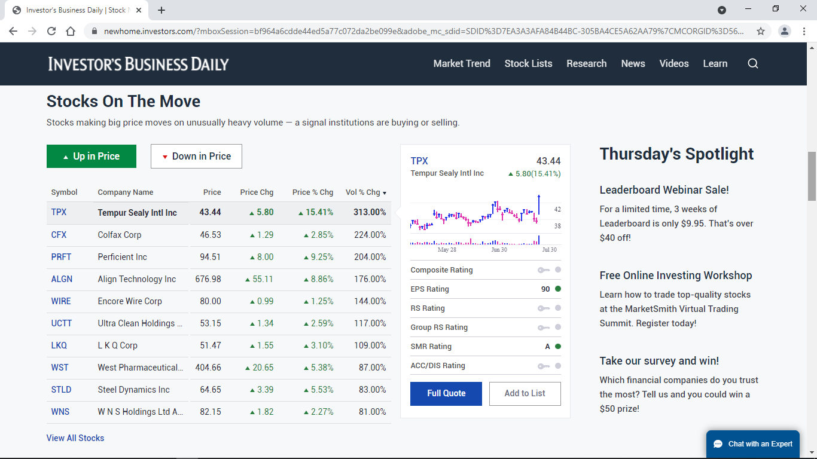Reload the page with the refresh icon

pyautogui.click(x=51, y=31)
